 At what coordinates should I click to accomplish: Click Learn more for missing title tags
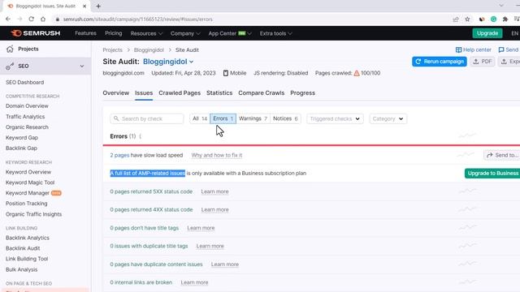(201, 228)
